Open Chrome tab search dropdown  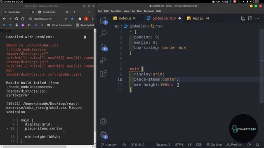pyautogui.click(x=89, y=12)
